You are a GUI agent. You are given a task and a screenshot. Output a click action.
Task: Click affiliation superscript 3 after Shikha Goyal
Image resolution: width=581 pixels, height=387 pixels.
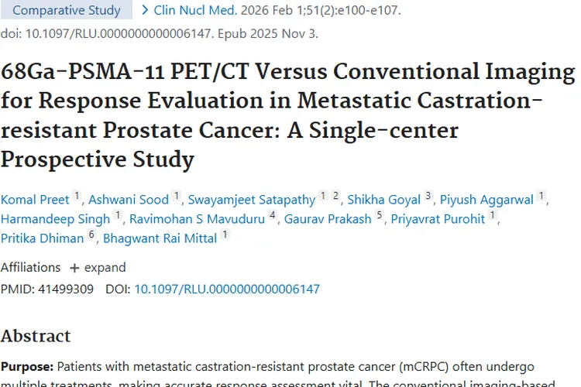tap(428, 196)
